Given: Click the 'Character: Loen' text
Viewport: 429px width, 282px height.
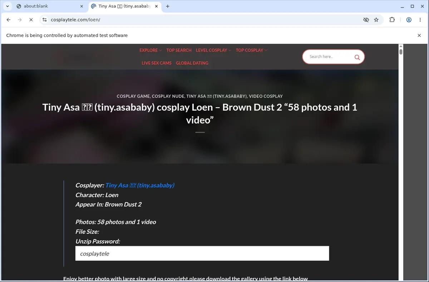Looking at the screenshot, I should click(97, 195).
